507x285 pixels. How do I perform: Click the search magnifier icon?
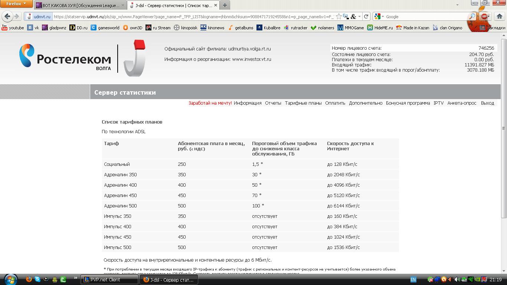[x=472, y=16]
